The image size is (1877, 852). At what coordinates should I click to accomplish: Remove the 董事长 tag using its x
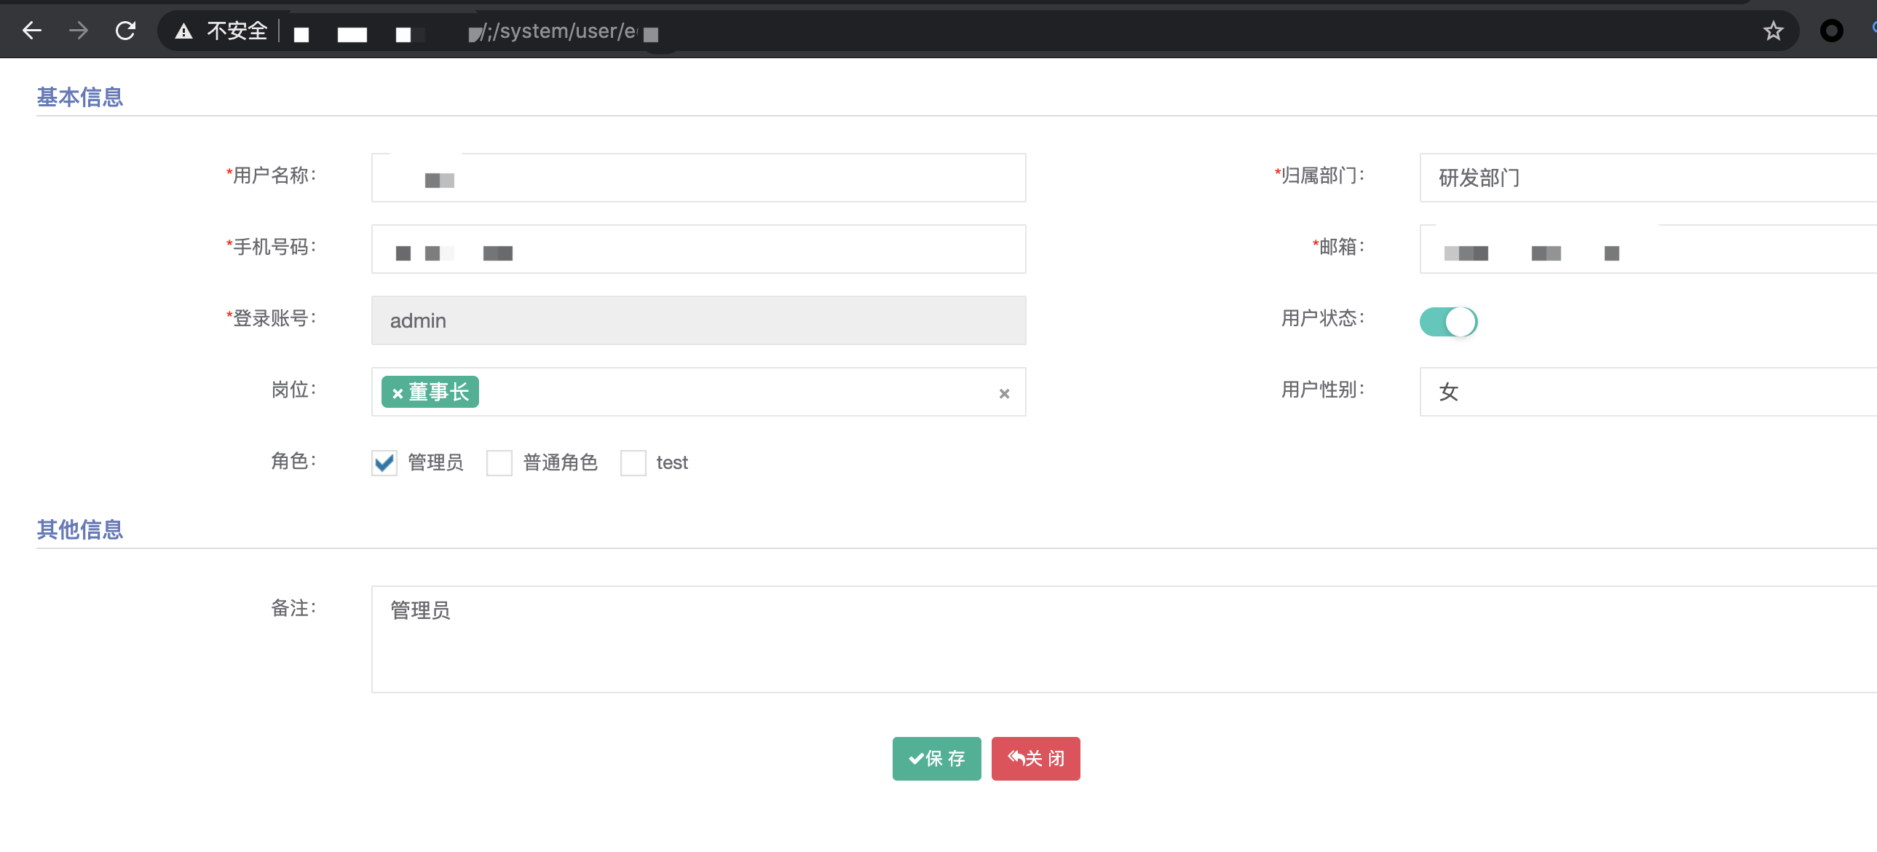[397, 393]
